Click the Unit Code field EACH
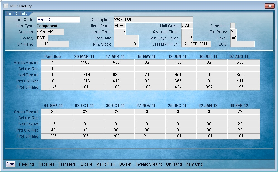The image size is (278, 172). [x=187, y=26]
